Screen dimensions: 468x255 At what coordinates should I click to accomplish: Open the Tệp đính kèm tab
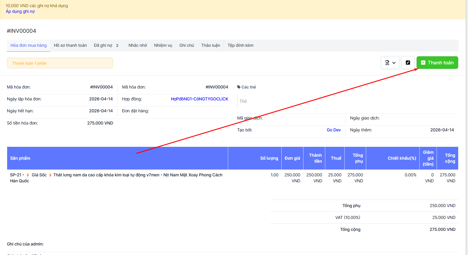[x=240, y=45]
